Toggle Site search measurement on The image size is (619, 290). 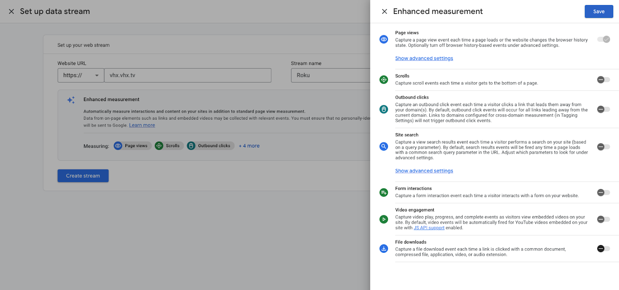[603, 147]
